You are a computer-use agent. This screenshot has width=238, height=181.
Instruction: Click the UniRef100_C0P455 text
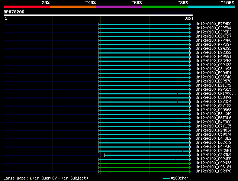[x=213, y=159]
